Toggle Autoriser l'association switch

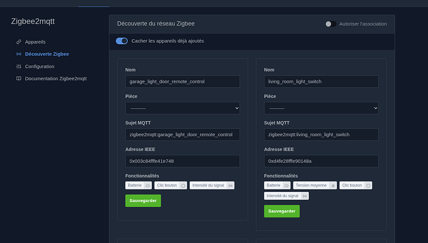pyautogui.click(x=331, y=24)
